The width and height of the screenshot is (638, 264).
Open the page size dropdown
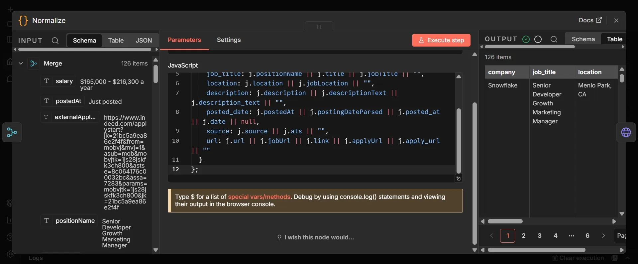click(620, 236)
